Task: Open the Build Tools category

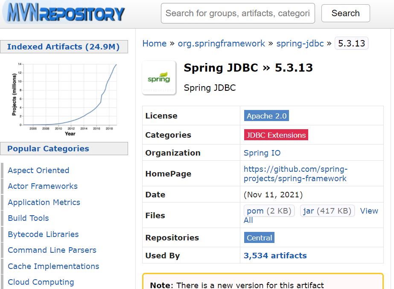Action: [29, 218]
